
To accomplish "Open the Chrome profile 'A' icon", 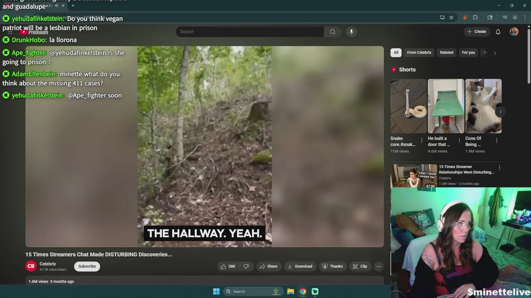I will (515, 17).
